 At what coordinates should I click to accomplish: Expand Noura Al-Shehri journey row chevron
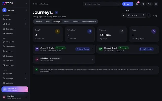pos(156,49)
